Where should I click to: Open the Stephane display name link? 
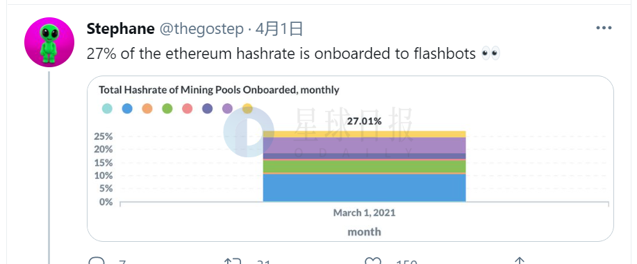(121, 29)
